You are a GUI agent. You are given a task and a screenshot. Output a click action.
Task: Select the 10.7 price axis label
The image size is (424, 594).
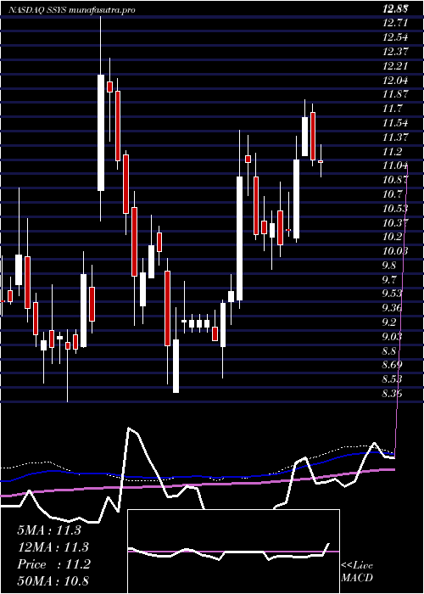tap(392, 194)
